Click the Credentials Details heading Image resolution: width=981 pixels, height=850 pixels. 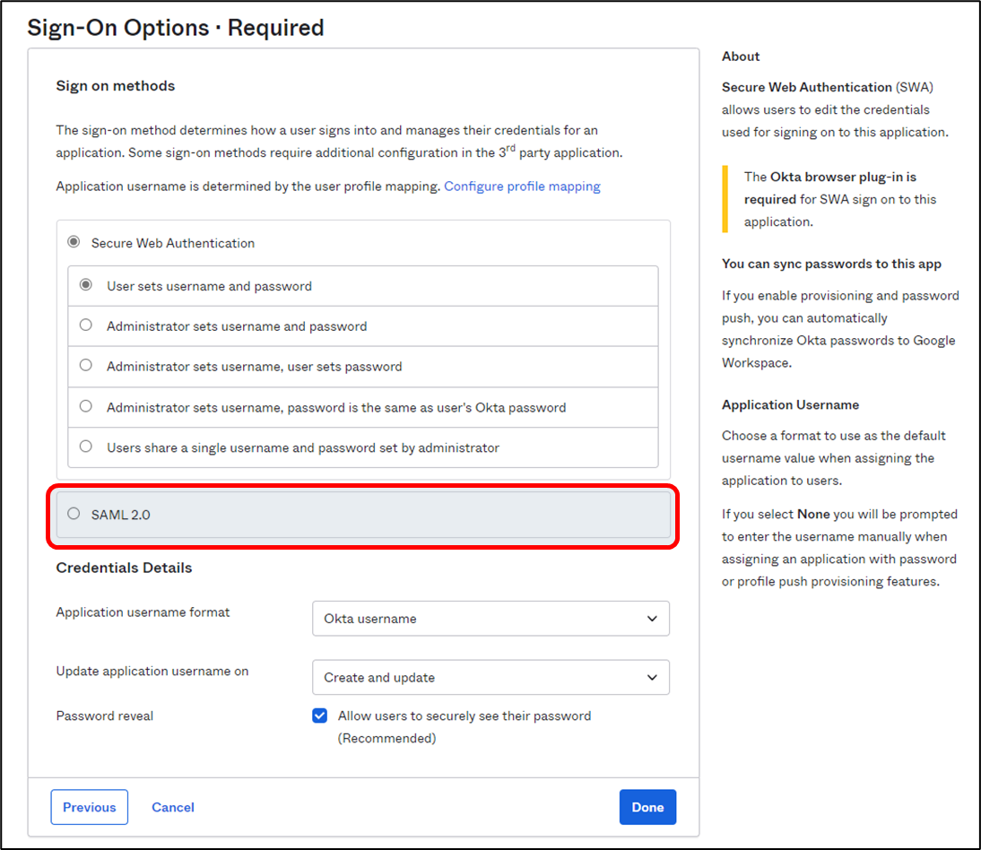click(x=124, y=568)
